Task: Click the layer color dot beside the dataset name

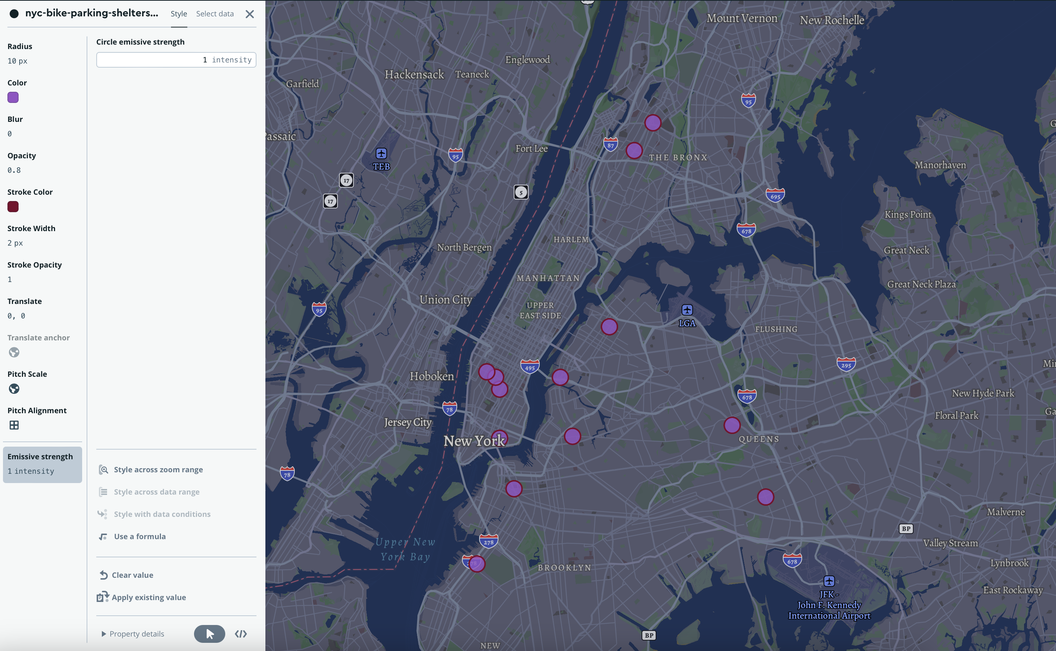Action: coord(14,13)
